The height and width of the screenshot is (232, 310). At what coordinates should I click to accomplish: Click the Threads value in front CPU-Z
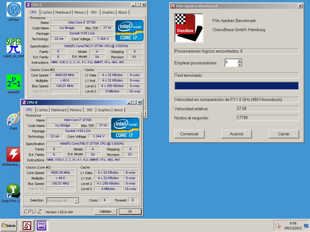pyautogui.click(x=133, y=200)
